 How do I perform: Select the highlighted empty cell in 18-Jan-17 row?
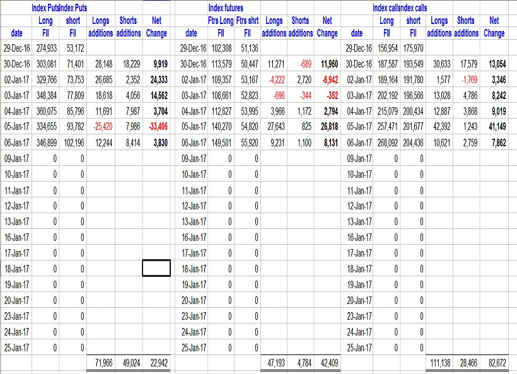(156, 268)
